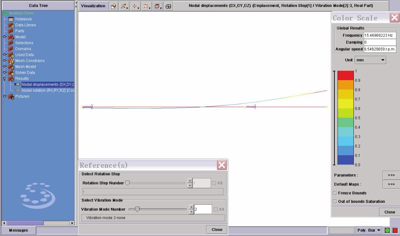The width and height of the screenshot is (400, 236).
Task: Expand the Model tree node
Action: (x=5, y=37)
